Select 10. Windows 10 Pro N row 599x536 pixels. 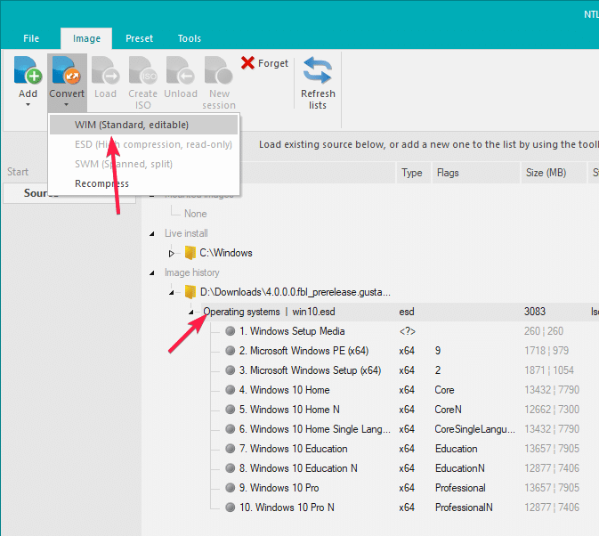[287, 508]
